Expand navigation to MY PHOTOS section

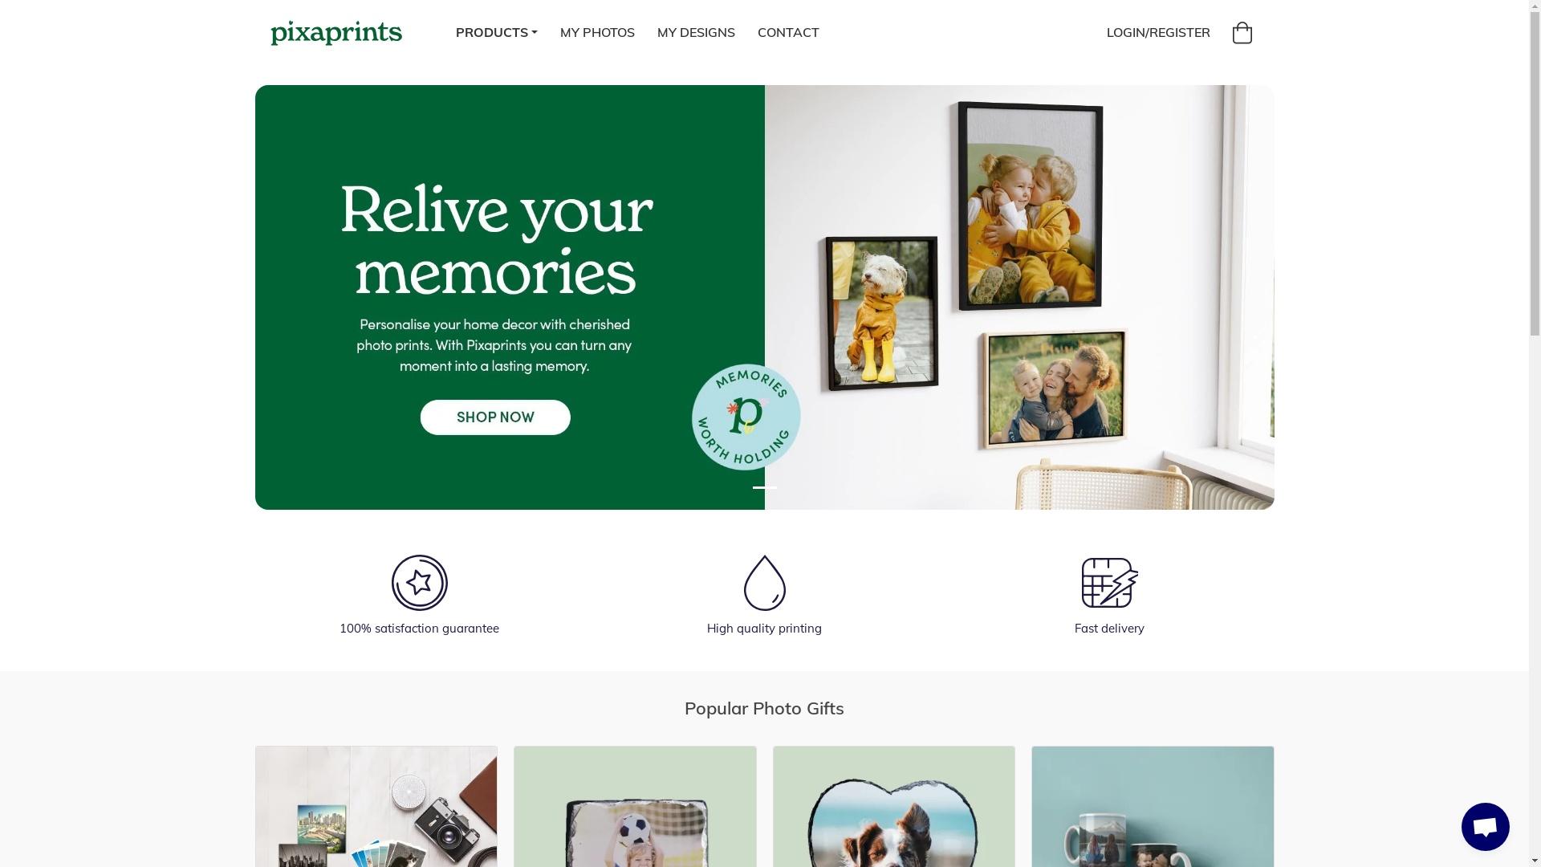[597, 33]
